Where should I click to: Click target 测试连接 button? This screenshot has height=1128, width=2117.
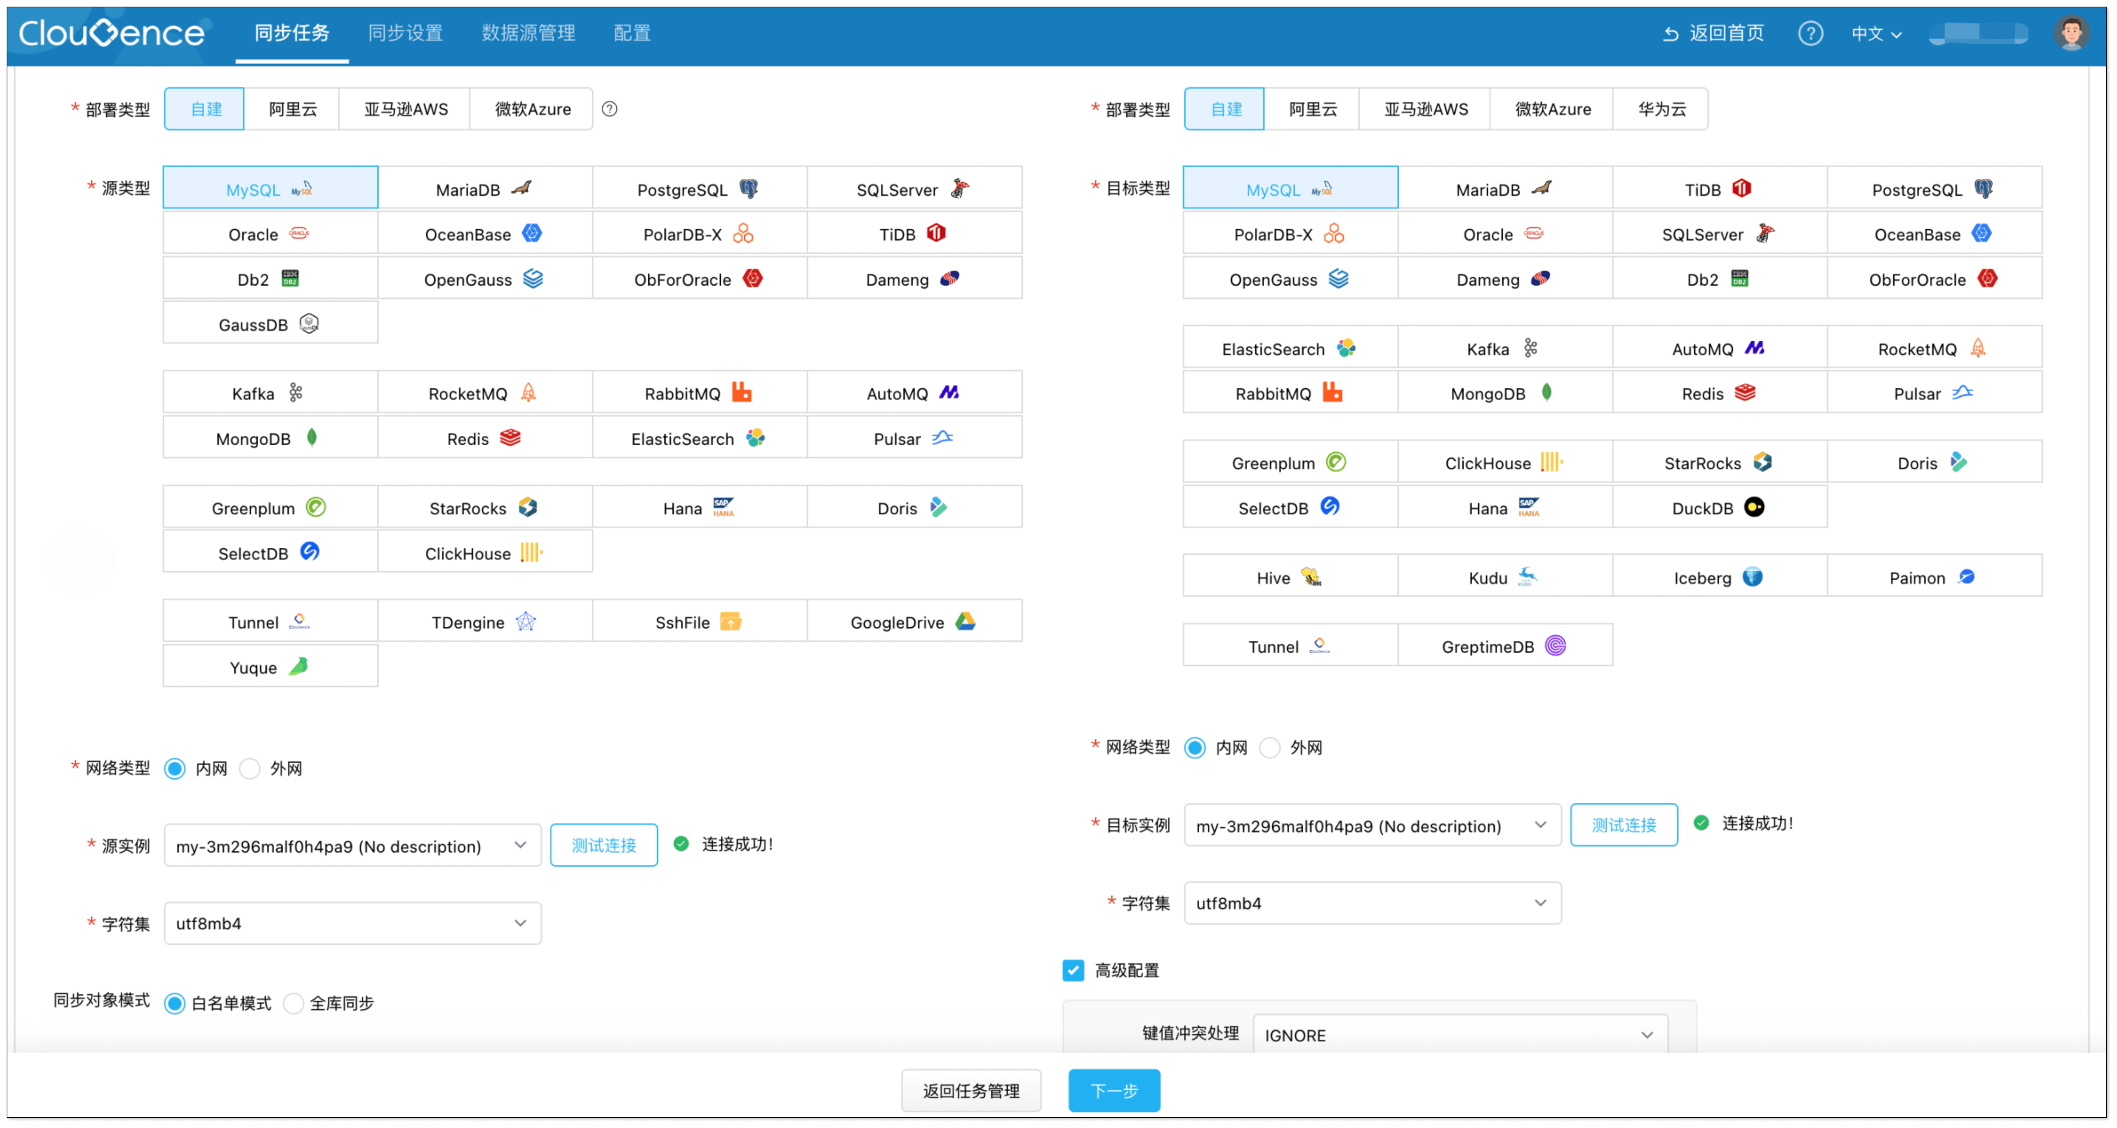tap(1624, 825)
